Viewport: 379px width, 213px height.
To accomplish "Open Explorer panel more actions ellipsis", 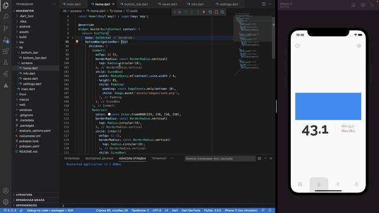I will click(x=54, y=4).
